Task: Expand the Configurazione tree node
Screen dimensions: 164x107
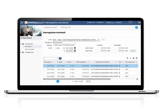Action: click(x=21, y=52)
